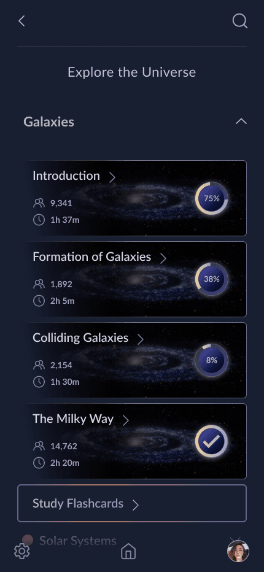Click the clock icon beside 1h 37m
This screenshot has width=264, height=572.
coord(39,220)
